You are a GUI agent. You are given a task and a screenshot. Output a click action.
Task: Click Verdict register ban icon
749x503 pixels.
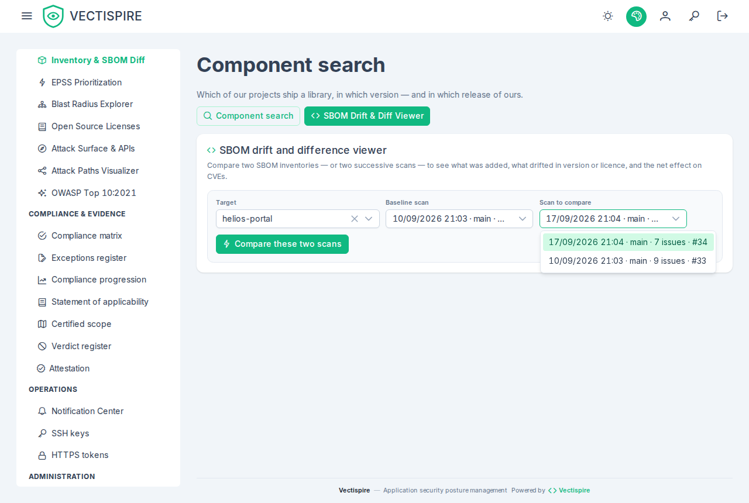coord(42,346)
